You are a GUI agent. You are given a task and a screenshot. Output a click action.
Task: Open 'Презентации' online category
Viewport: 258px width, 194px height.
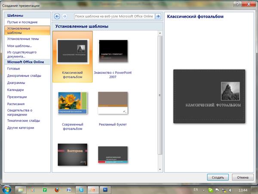pyautogui.click(x=17, y=97)
